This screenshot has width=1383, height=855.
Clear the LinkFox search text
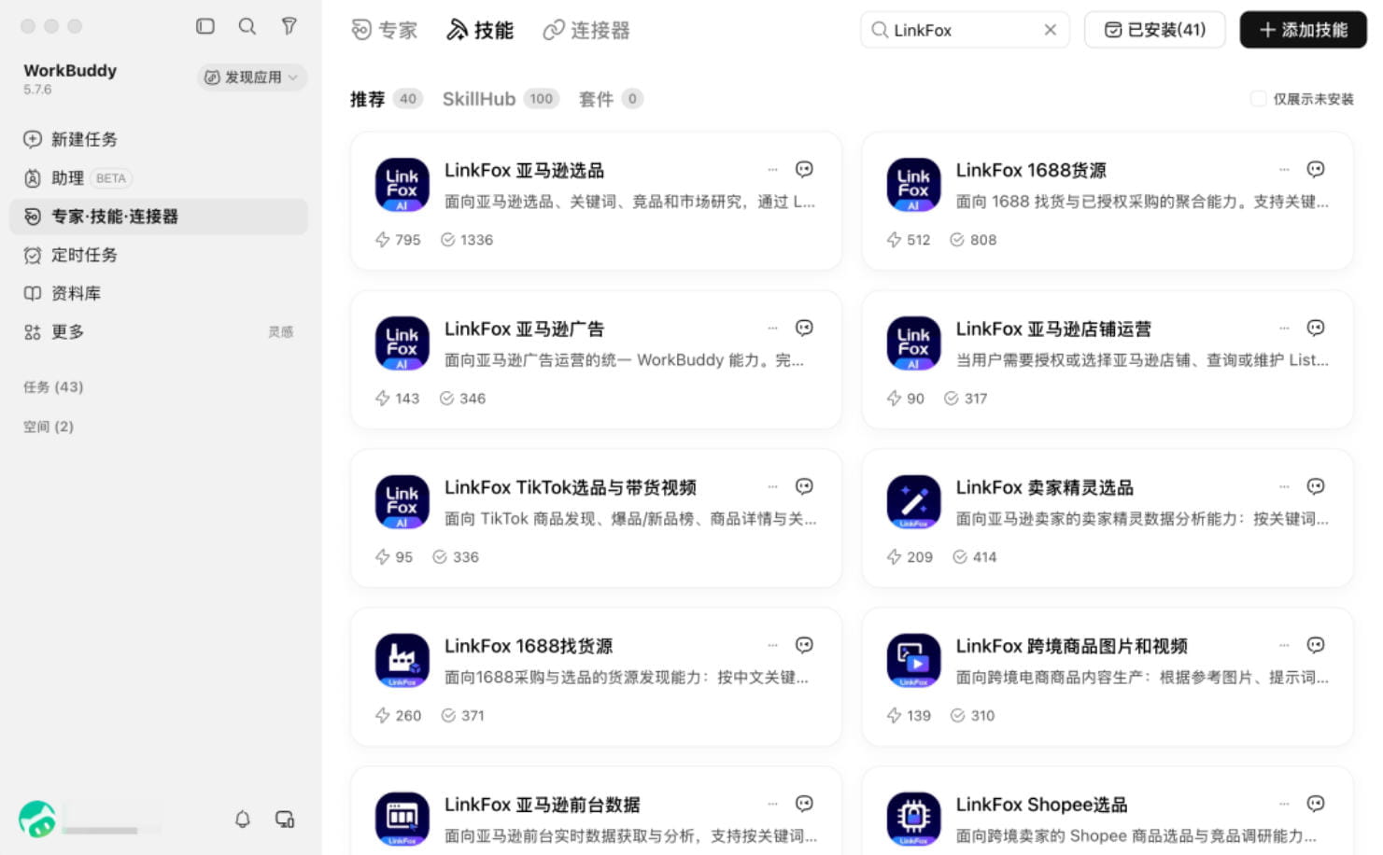1051,30
